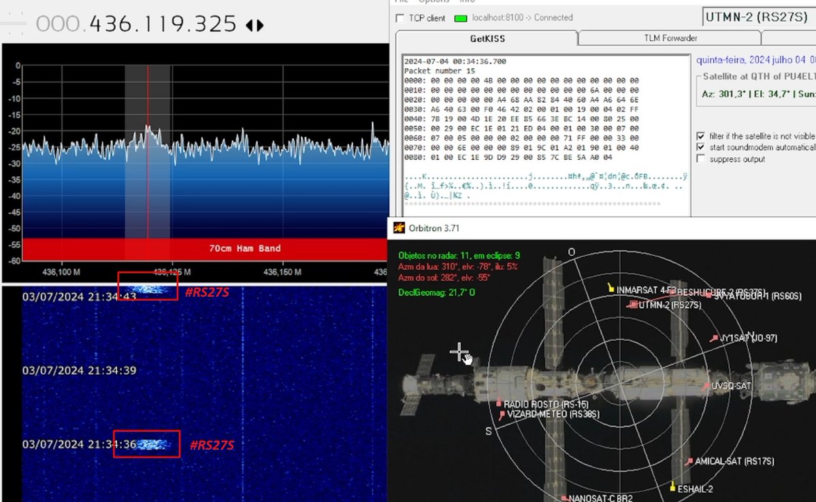Select the ESHAIL-2 satellite marker

[672, 487]
